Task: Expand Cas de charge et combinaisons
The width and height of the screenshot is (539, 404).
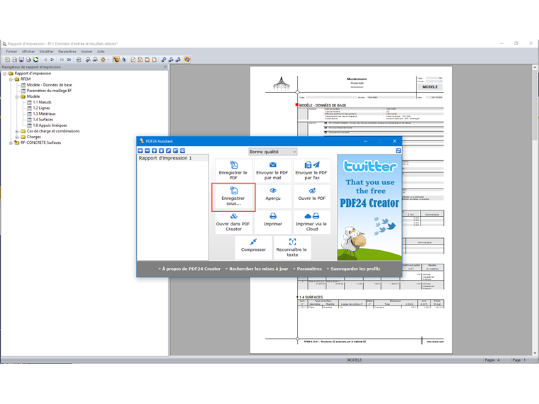Action: coord(17,131)
